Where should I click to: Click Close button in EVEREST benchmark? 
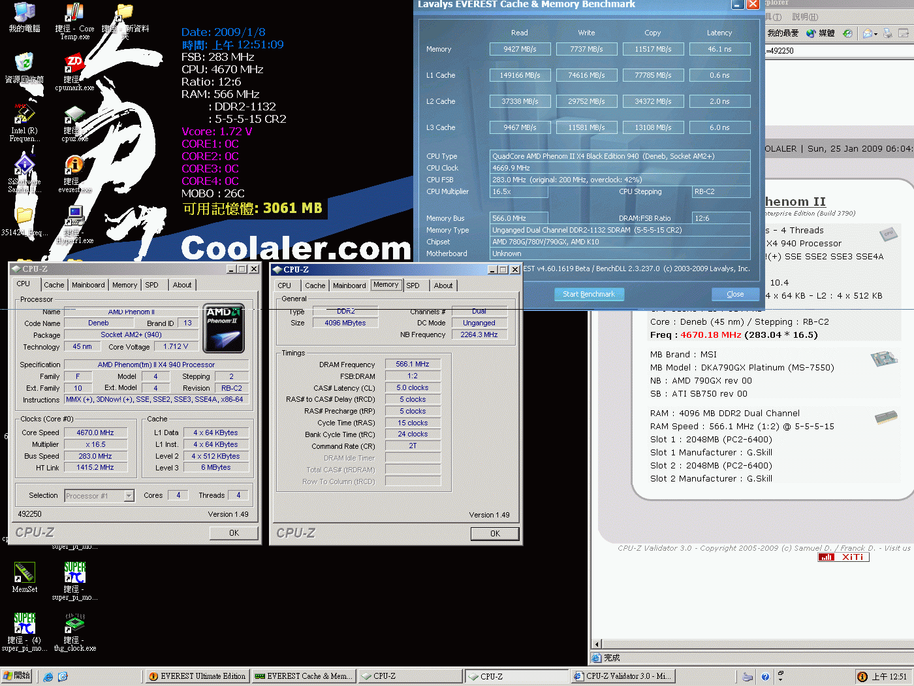(735, 294)
